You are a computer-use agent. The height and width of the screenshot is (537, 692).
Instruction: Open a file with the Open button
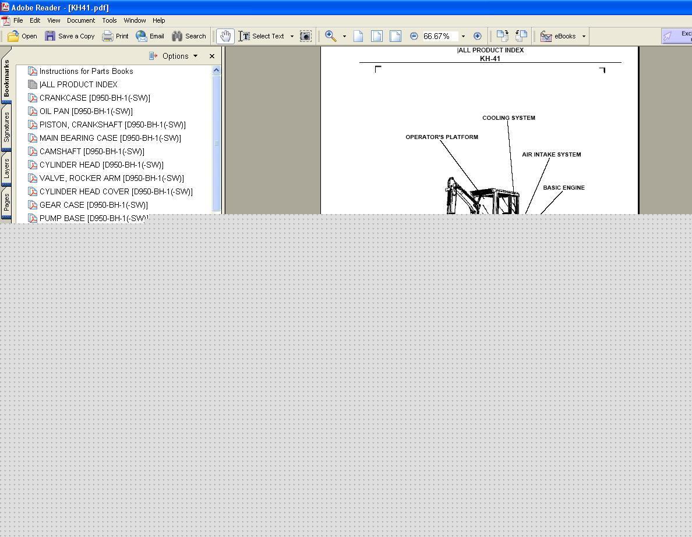(22, 36)
